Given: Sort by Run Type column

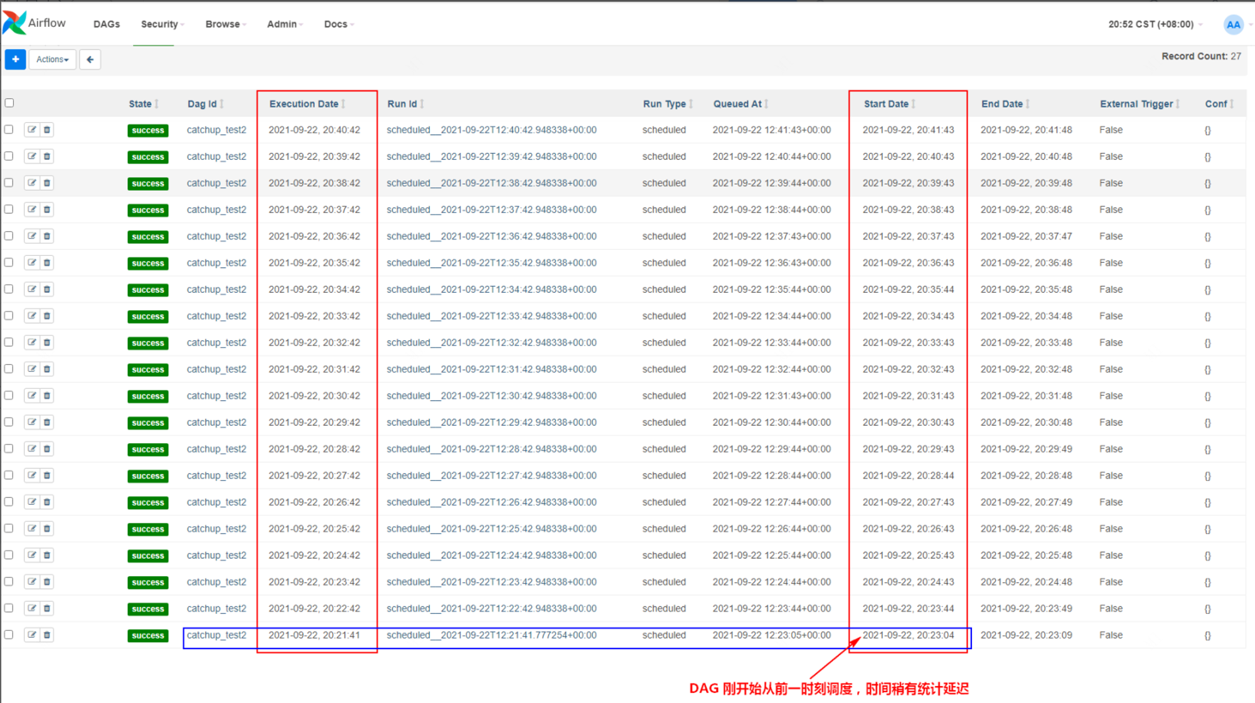Looking at the screenshot, I should [x=668, y=104].
